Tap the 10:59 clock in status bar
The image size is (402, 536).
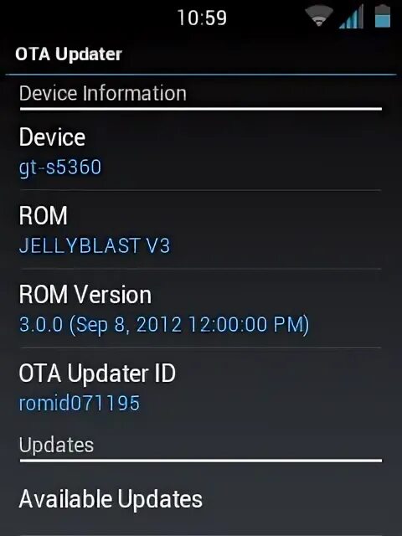(202, 18)
